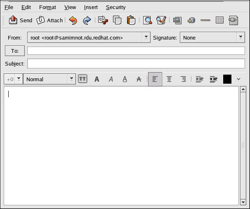Screen dimensions: 250x209
Task: Open the Normal paragraph style dropdown
Action: (x=72, y=79)
